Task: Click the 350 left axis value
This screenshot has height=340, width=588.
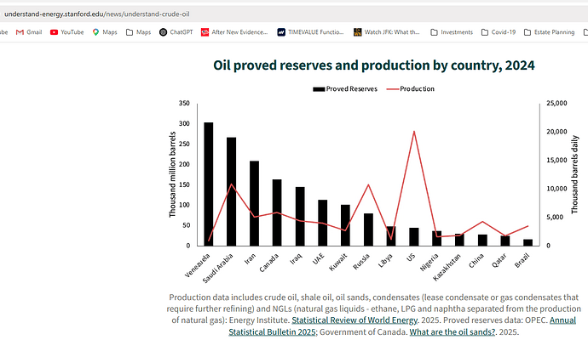Action: point(184,103)
